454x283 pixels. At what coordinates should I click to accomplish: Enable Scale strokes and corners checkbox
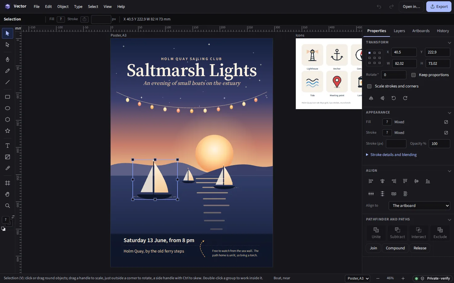(x=369, y=86)
